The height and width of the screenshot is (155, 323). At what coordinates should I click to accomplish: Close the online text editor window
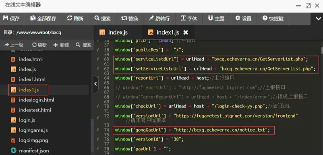coord(317,6)
